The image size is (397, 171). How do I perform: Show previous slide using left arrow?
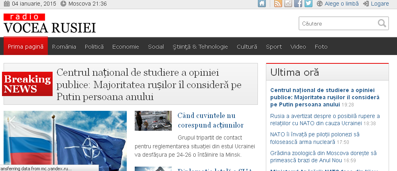tap(12, 119)
